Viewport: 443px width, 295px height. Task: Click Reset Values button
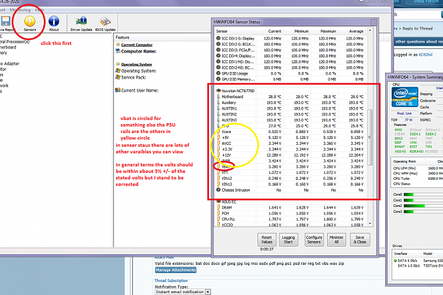click(267, 239)
